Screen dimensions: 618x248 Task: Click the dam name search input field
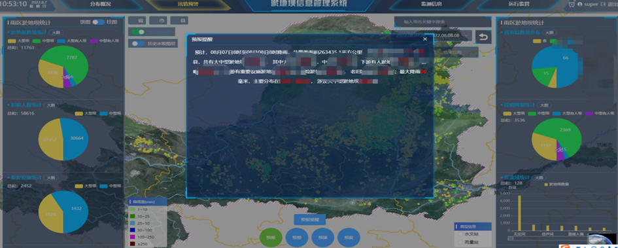pyautogui.click(x=443, y=22)
